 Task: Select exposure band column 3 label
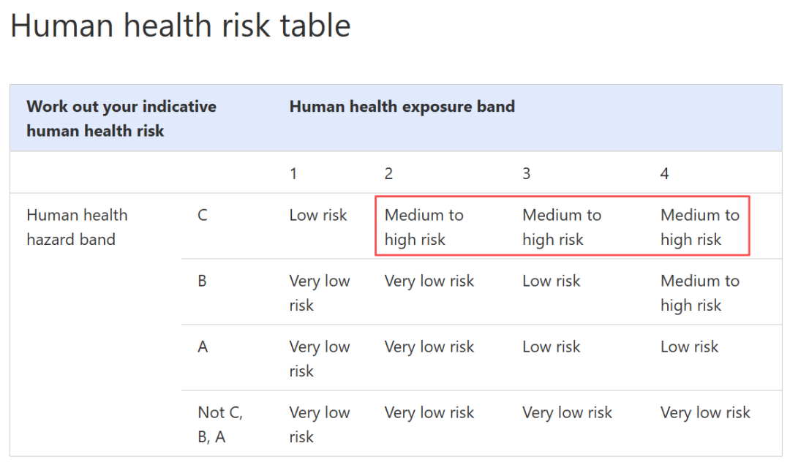527,174
